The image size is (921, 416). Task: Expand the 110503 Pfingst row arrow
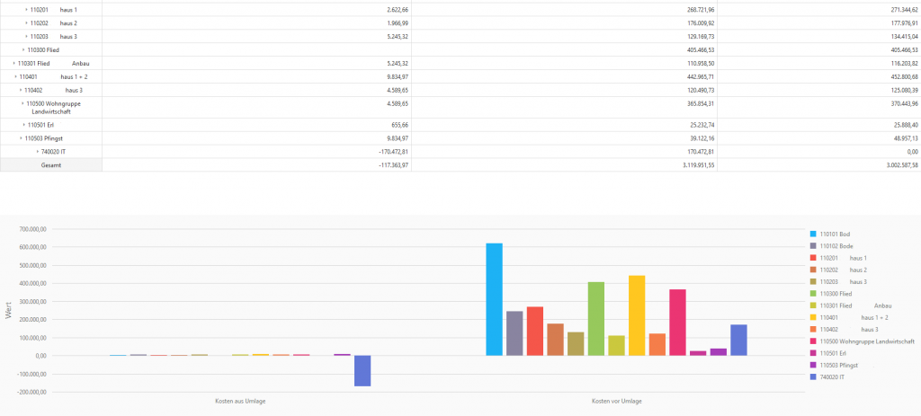(x=21, y=137)
